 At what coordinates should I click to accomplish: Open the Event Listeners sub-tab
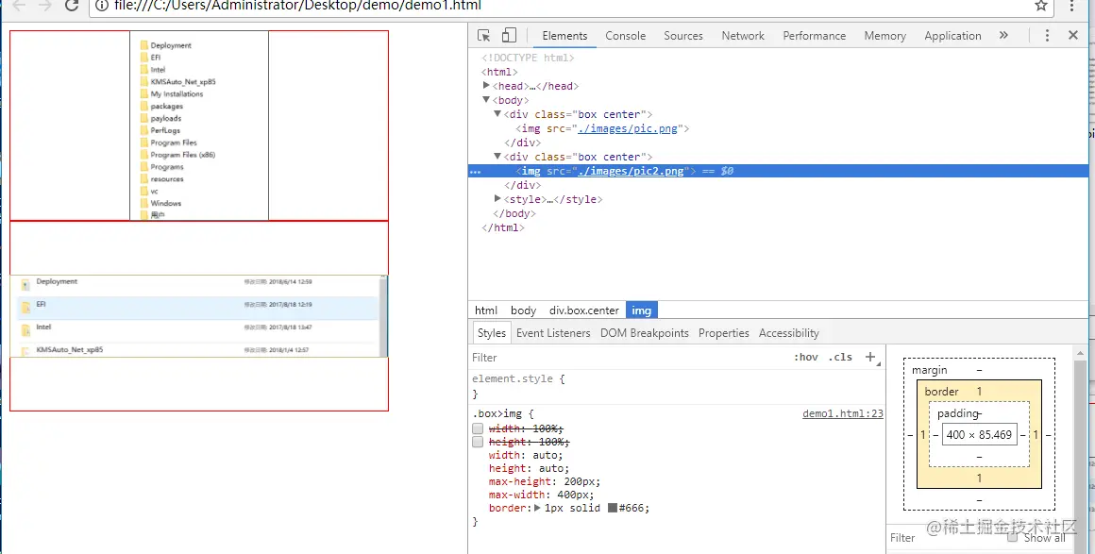[x=553, y=333]
